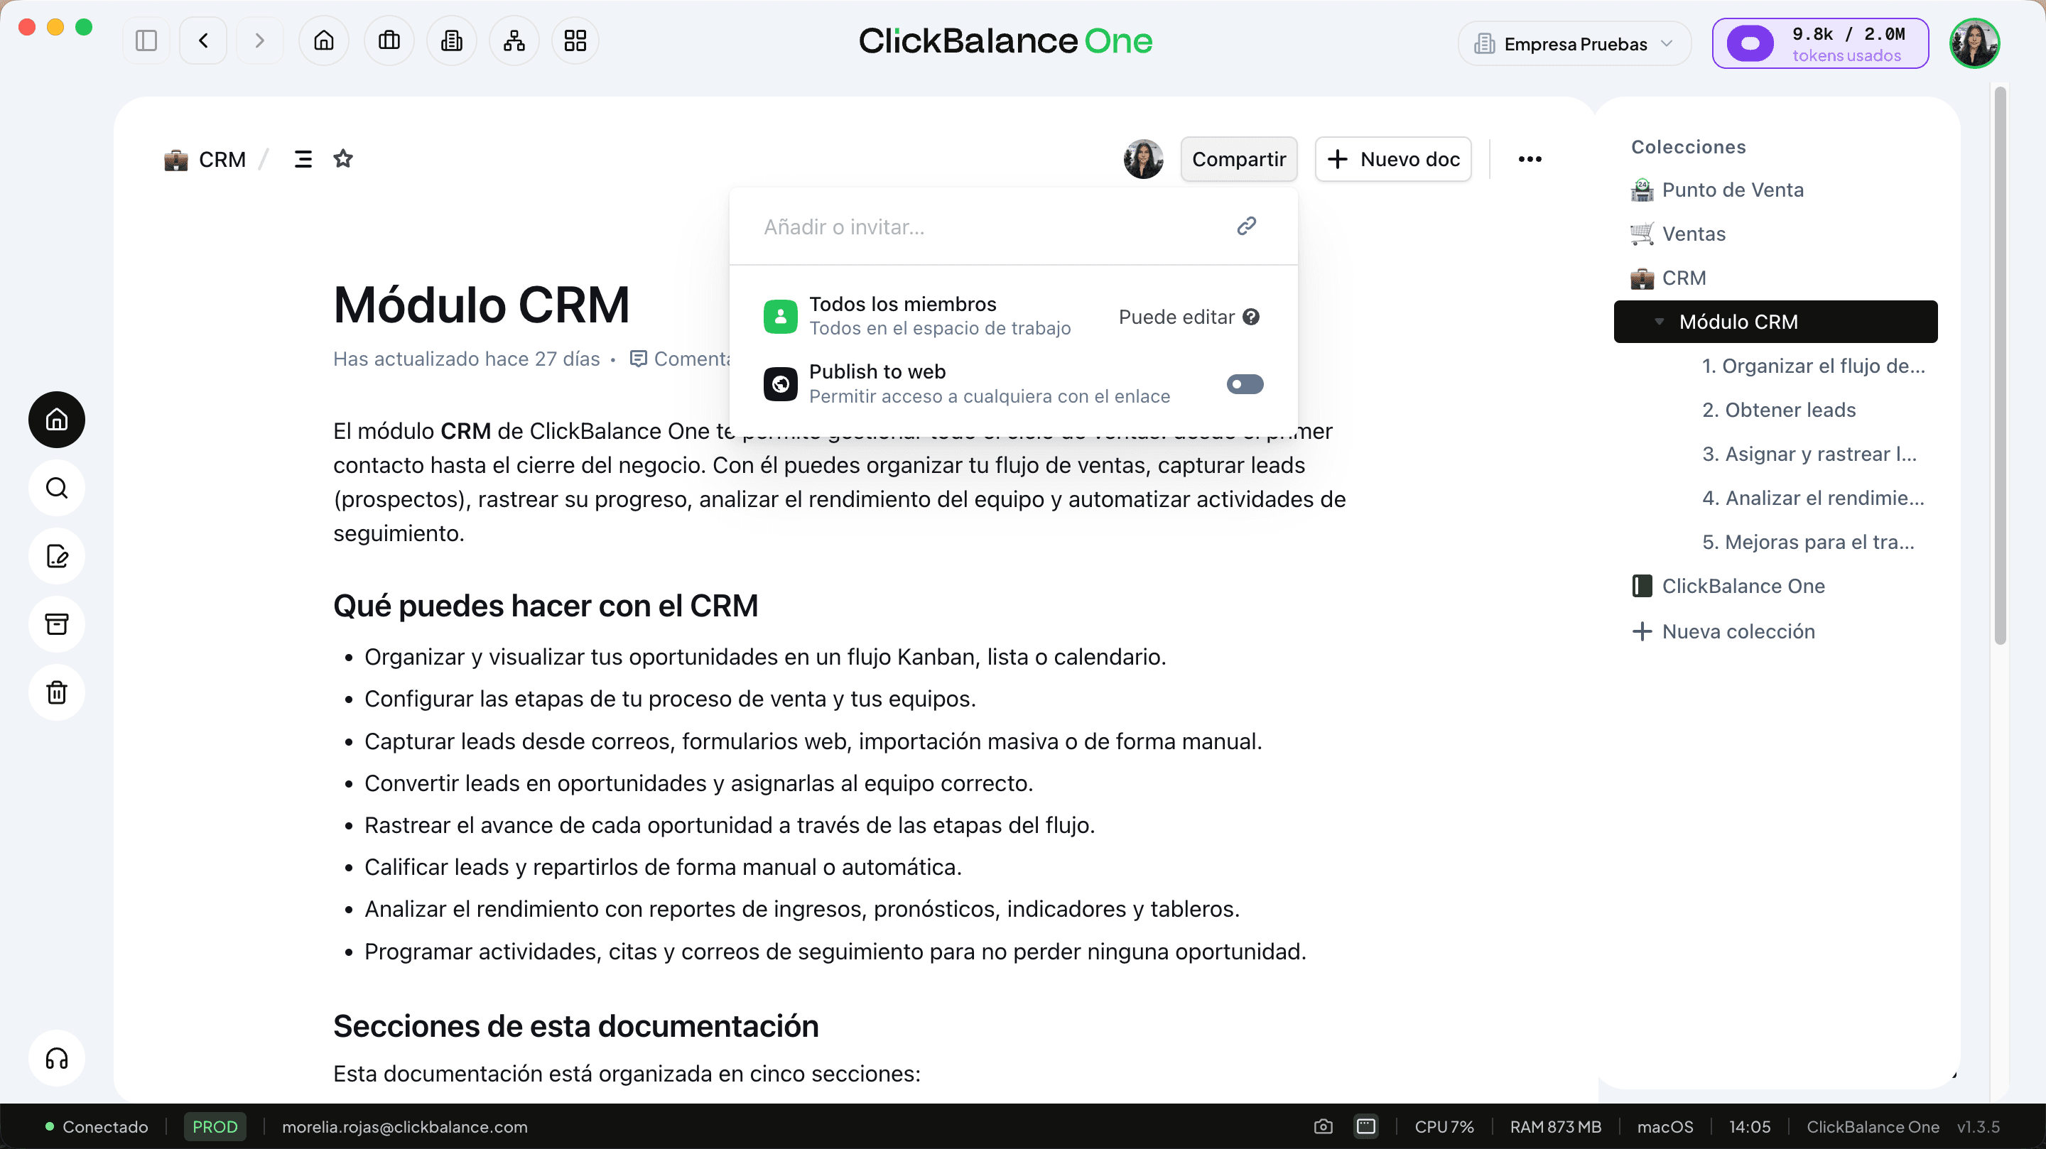The height and width of the screenshot is (1149, 2046).
Task: Open the three-dots more options menu
Action: pos(1530,159)
